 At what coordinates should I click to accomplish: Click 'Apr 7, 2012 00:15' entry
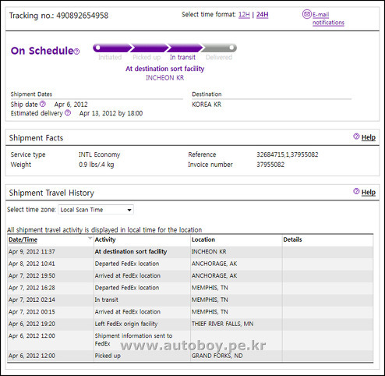pyautogui.click(x=32, y=311)
